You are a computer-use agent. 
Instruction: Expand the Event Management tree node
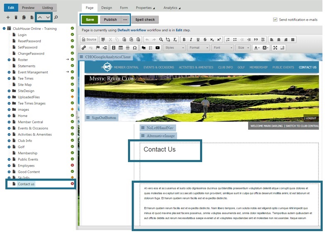(9, 72)
